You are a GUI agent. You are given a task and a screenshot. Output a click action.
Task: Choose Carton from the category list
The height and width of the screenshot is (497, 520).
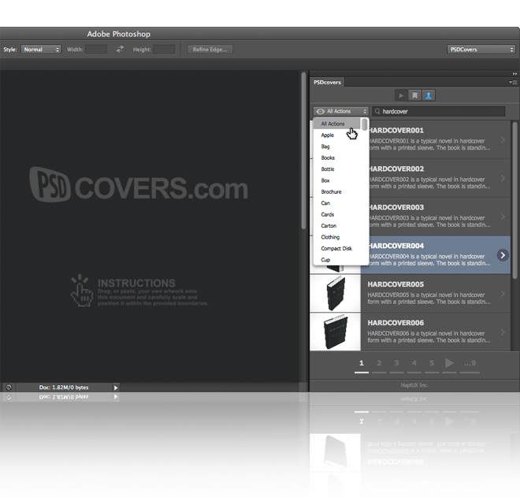point(329,225)
